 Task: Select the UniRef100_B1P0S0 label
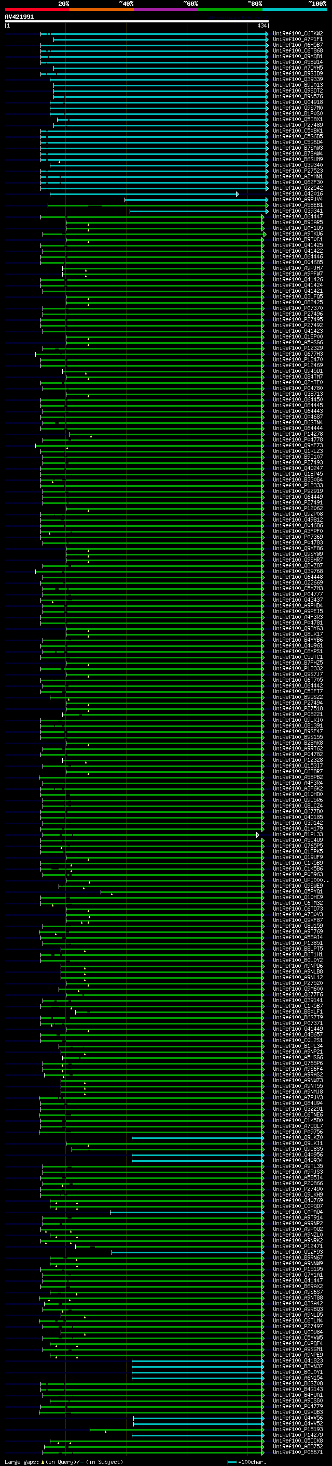pyautogui.click(x=298, y=113)
